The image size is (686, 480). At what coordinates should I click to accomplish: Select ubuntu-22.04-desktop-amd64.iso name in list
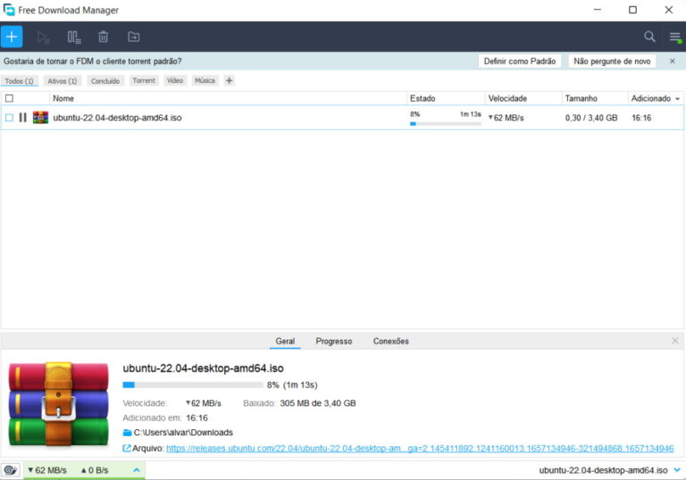tap(117, 118)
